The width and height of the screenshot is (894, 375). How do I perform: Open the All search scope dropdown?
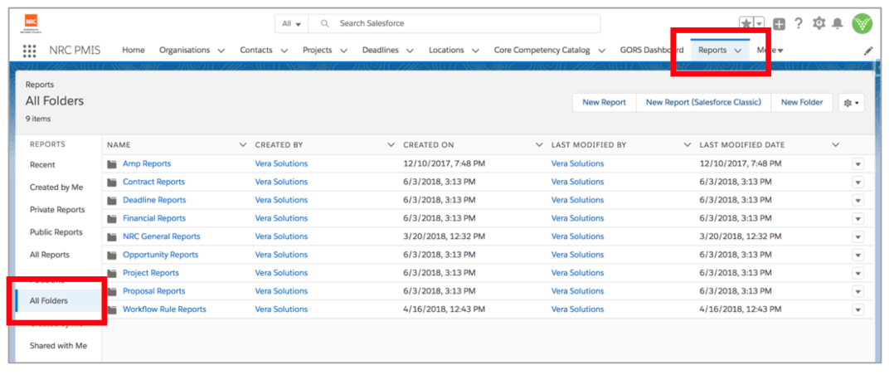[x=291, y=24]
